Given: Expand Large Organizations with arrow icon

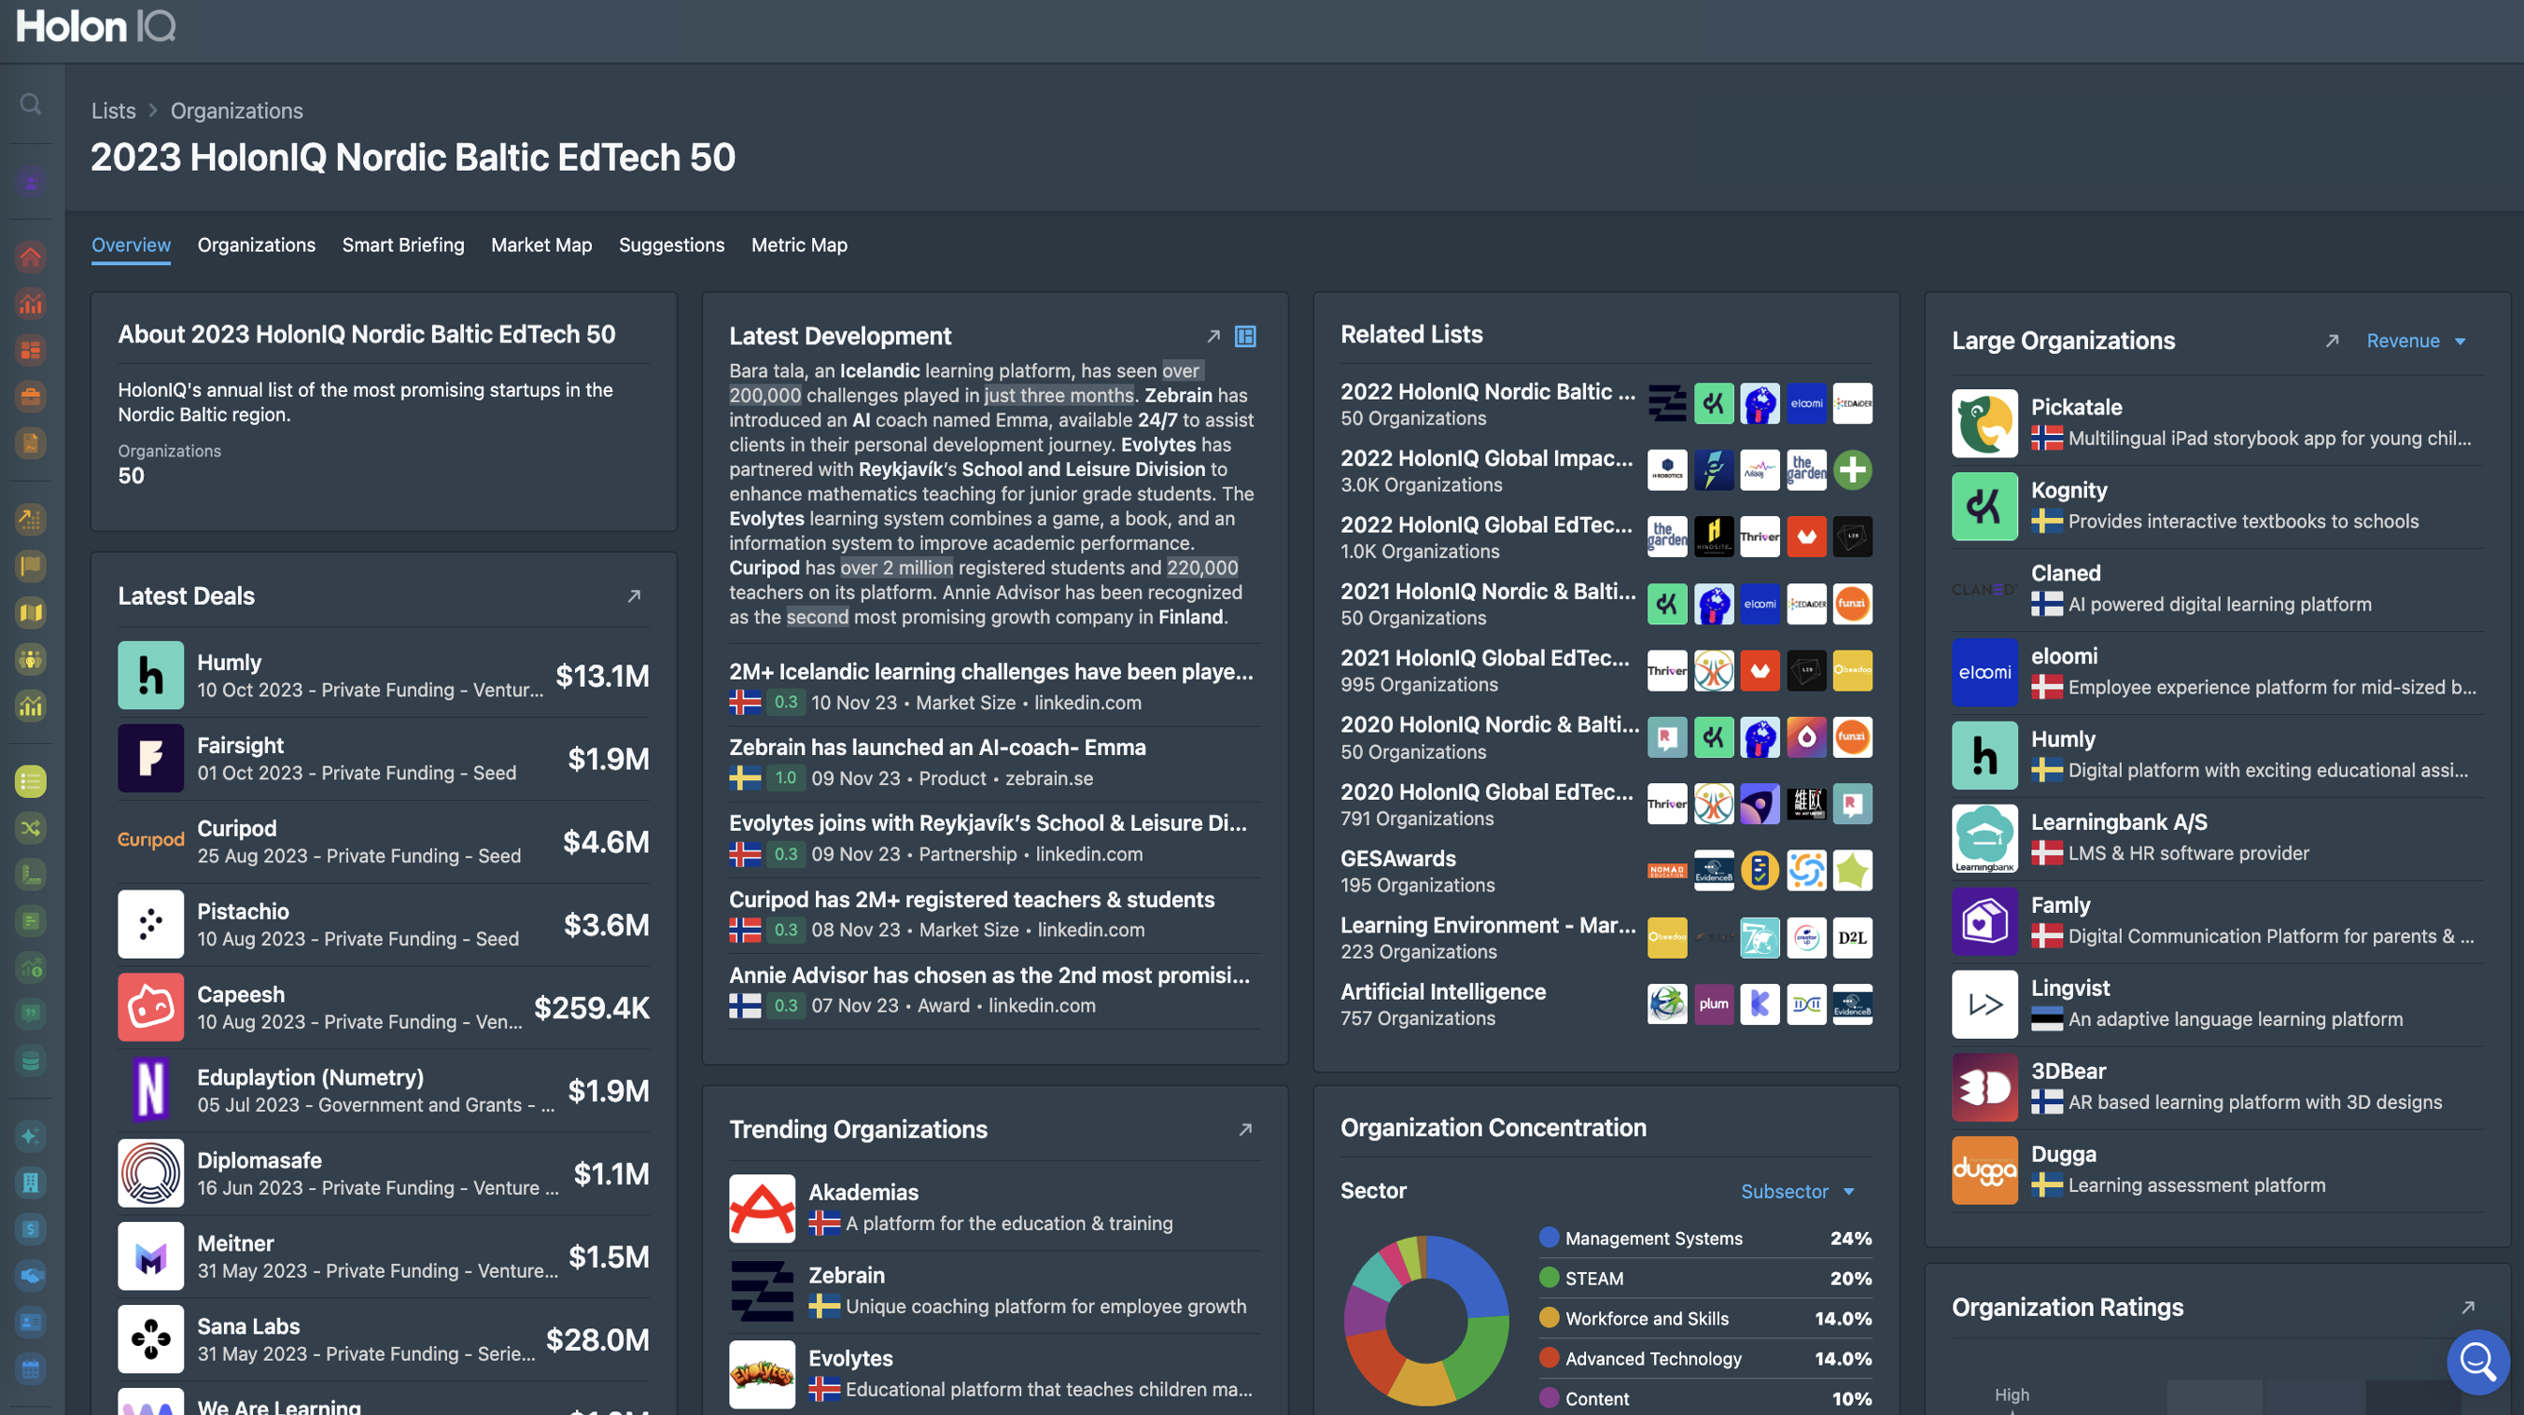Looking at the screenshot, I should pos(2332,340).
